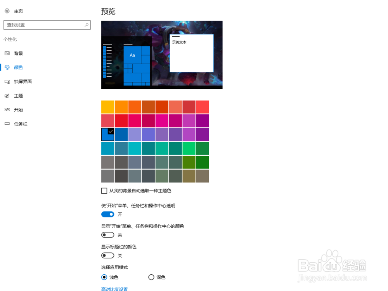Click the 个性化 section heading
This screenshot has height=291, width=388.
coord(10,39)
